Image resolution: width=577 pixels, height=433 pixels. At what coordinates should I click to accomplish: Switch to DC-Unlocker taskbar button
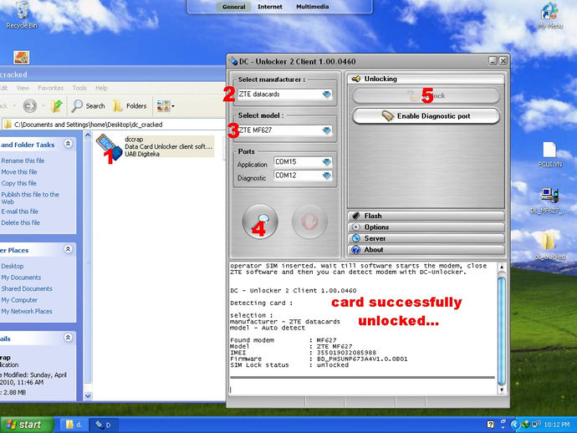coord(104,425)
